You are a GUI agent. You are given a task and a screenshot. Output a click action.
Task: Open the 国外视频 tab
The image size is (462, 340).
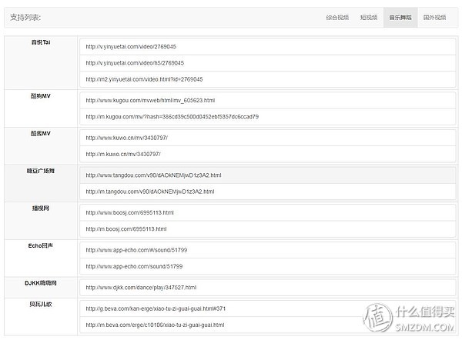(x=434, y=18)
